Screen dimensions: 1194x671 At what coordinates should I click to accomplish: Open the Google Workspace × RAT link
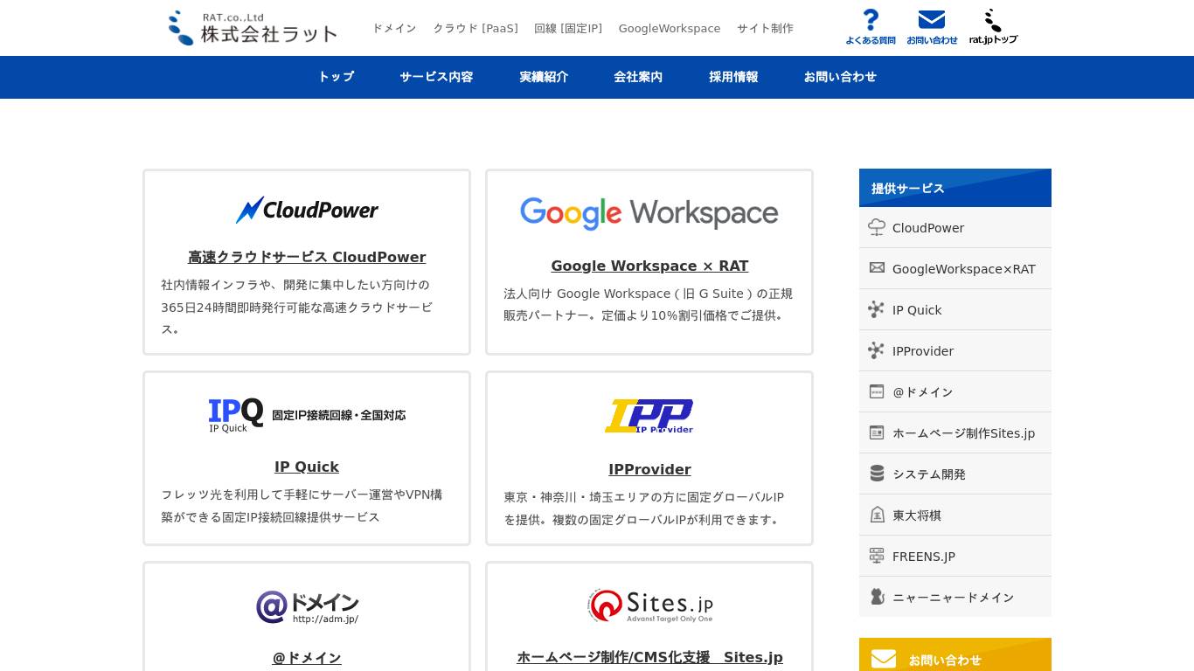[649, 266]
